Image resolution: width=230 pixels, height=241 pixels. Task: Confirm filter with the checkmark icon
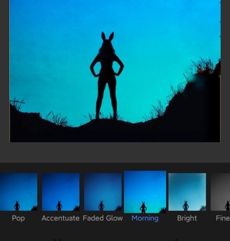(x=176, y=240)
